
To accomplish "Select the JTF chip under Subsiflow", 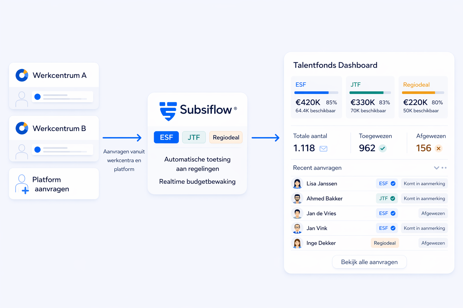I will click(194, 137).
